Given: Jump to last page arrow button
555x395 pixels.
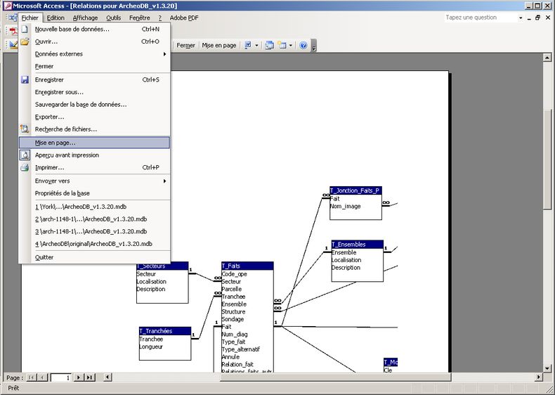Looking at the screenshot, I should pos(89,377).
